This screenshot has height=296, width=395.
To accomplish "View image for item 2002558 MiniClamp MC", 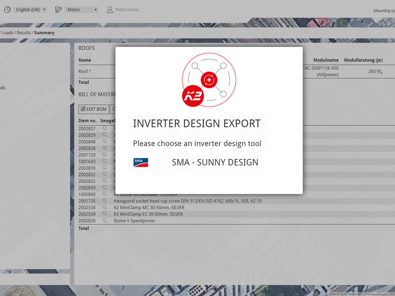I will (104, 207).
